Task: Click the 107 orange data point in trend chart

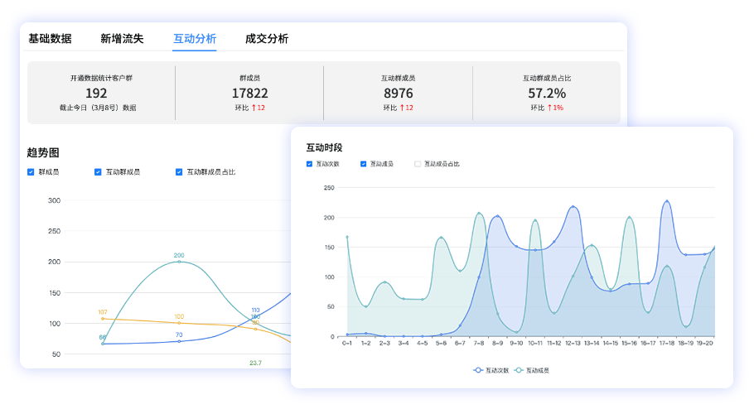Action: pyautogui.click(x=103, y=319)
